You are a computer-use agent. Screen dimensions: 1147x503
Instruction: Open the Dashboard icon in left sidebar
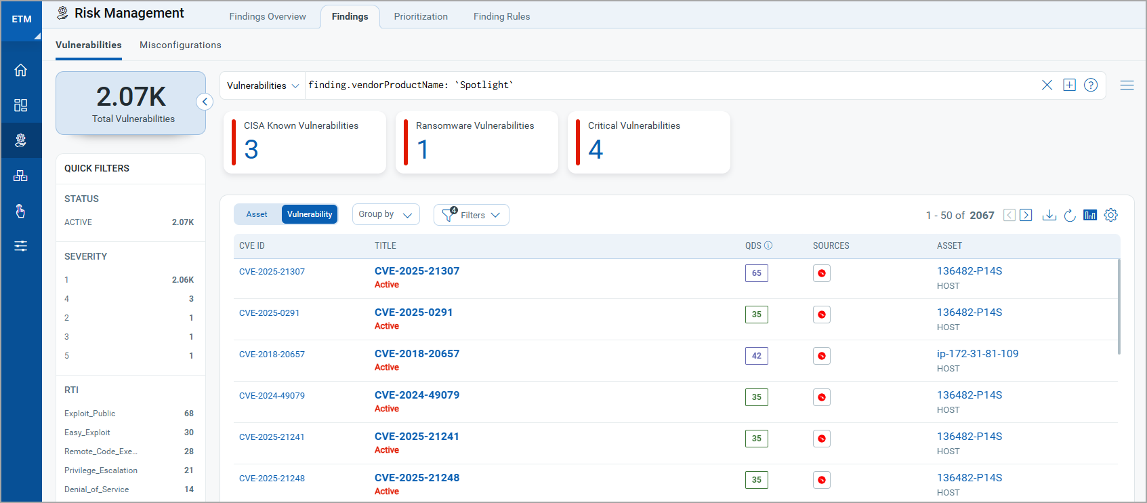pyautogui.click(x=21, y=105)
